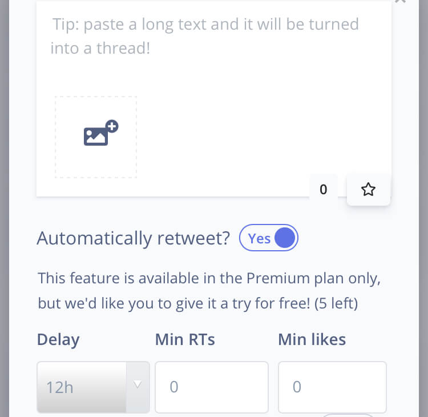Click the Min RTs field label
The height and width of the screenshot is (417, 428).
tap(185, 339)
